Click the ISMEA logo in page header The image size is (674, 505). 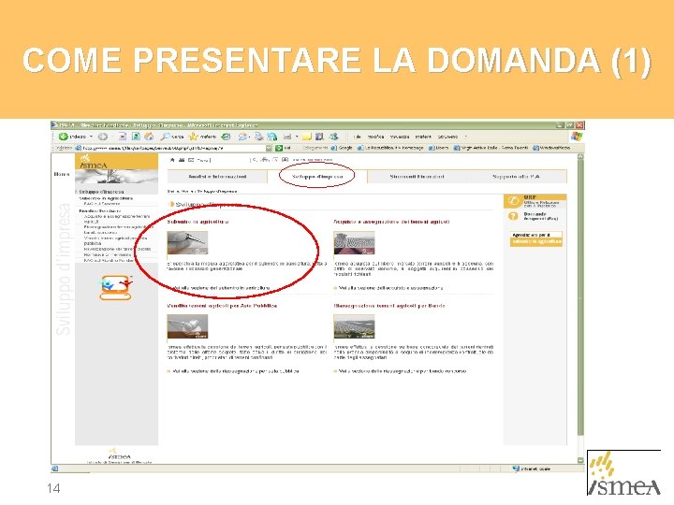click(x=94, y=163)
